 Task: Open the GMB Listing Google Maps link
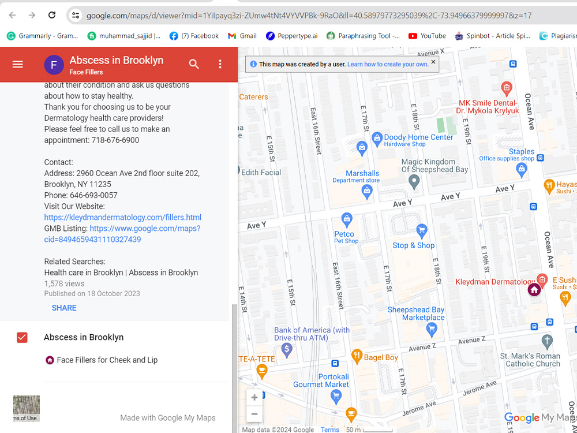(122, 234)
